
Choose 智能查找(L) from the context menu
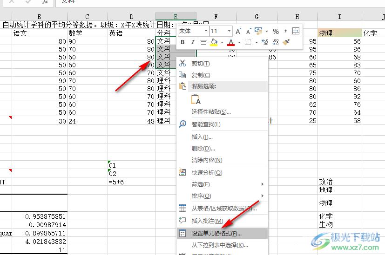223,124
